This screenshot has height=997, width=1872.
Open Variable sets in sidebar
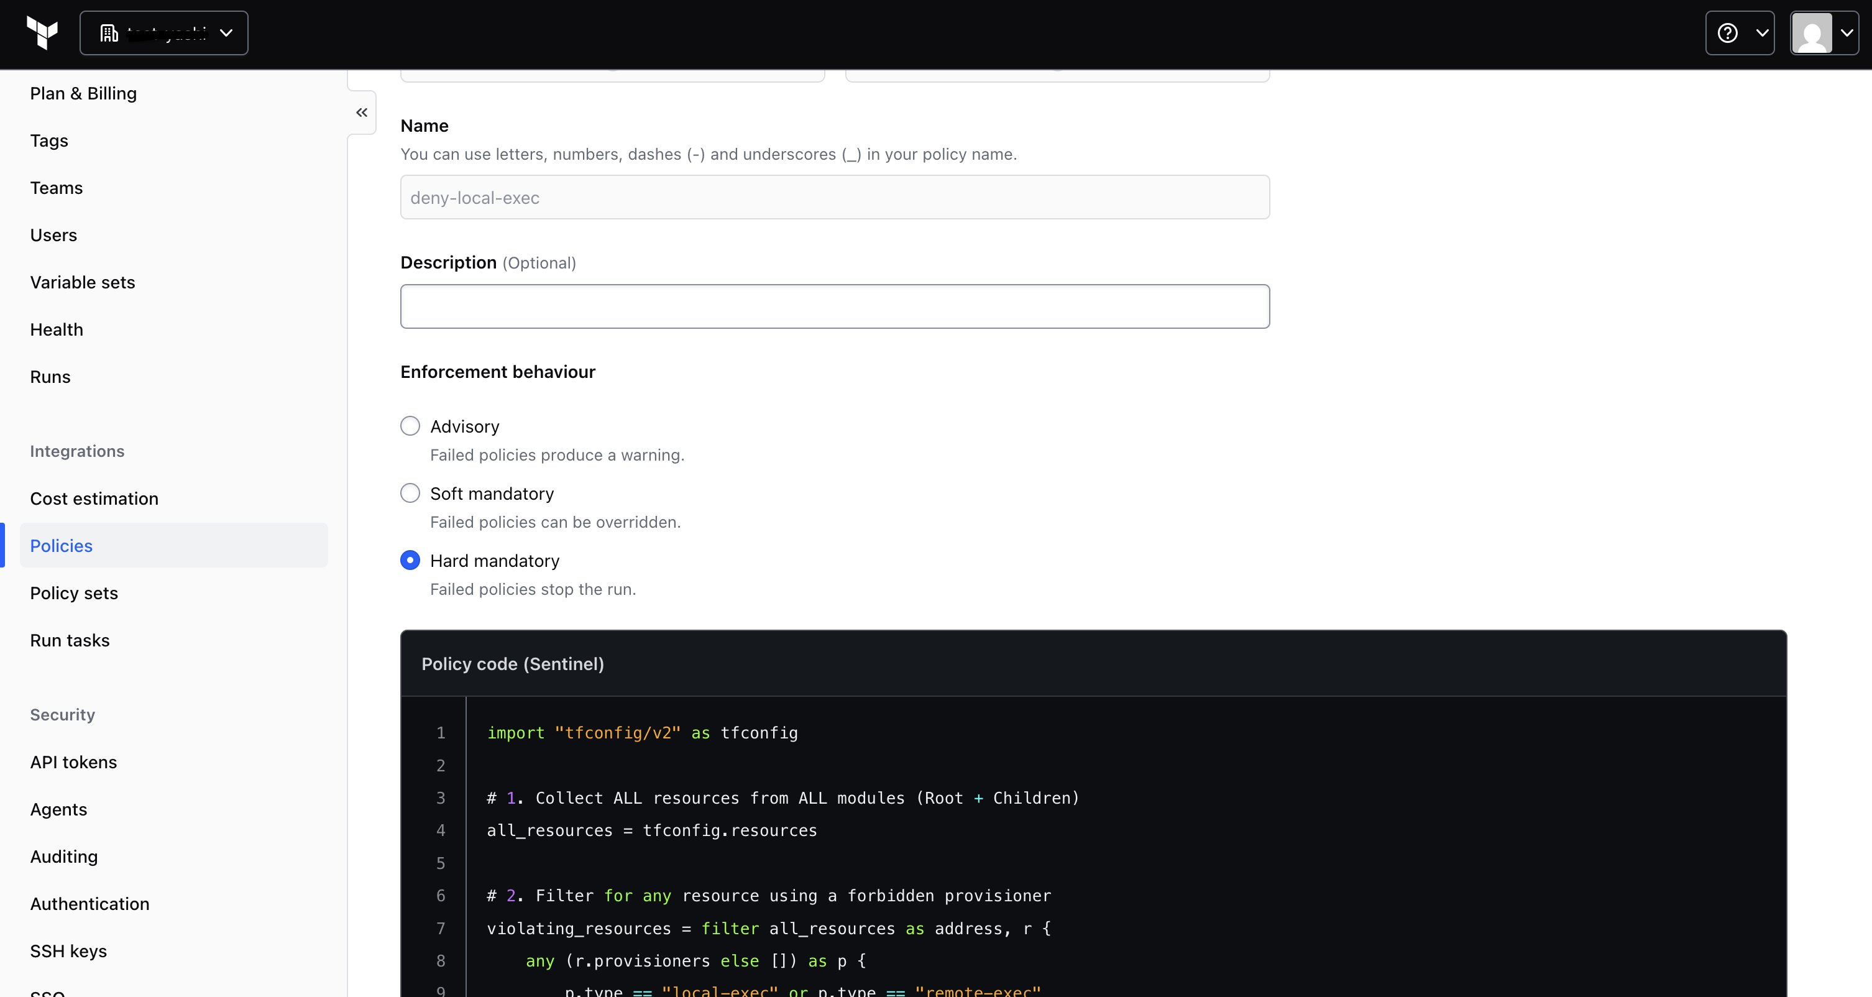pyautogui.click(x=83, y=282)
